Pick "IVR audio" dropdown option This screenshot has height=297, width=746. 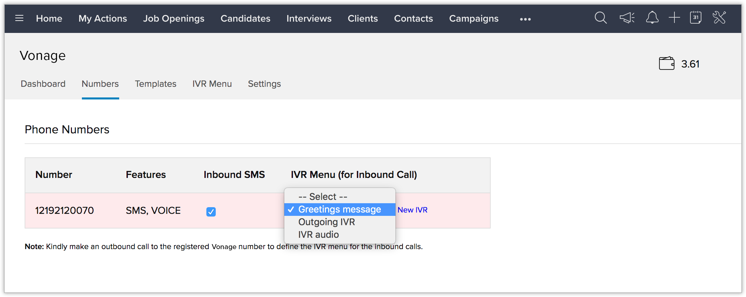(x=318, y=234)
